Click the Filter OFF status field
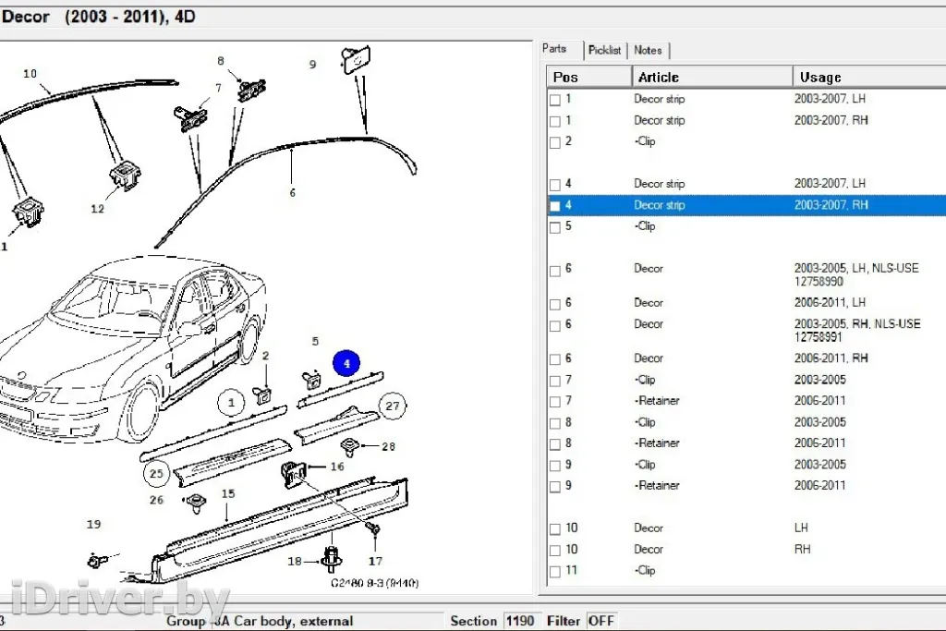This screenshot has height=631, width=946. tap(601, 621)
